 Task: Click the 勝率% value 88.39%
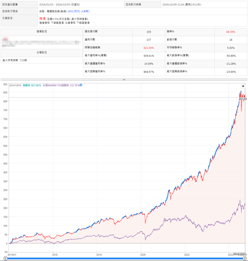pyautogui.click(x=231, y=32)
